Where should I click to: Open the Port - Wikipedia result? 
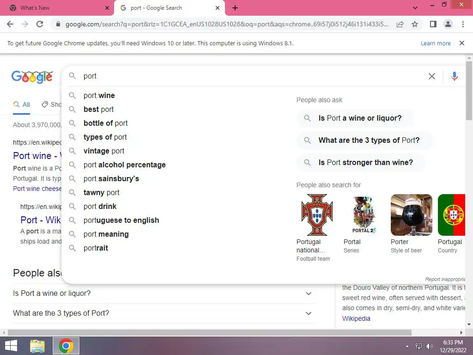(41, 220)
